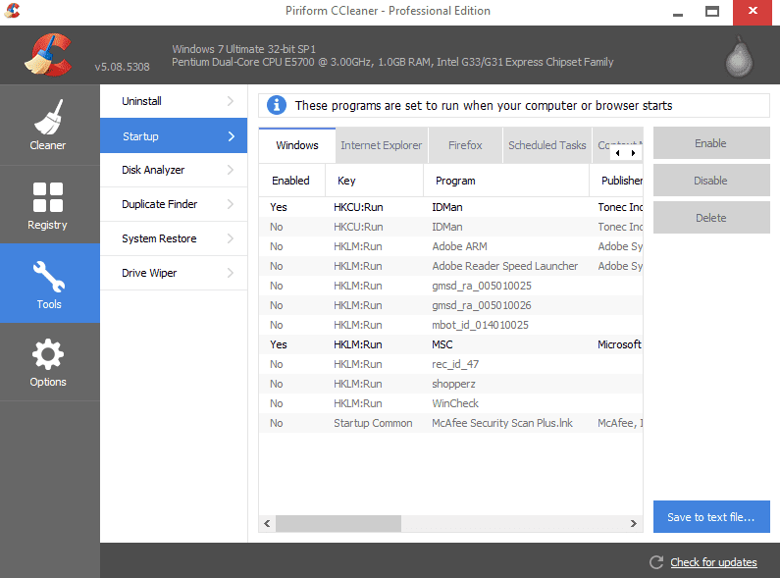This screenshot has height=578, width=780.
Task: Click the horizontal scrollbar thumb
Action: tap(338, 523)
